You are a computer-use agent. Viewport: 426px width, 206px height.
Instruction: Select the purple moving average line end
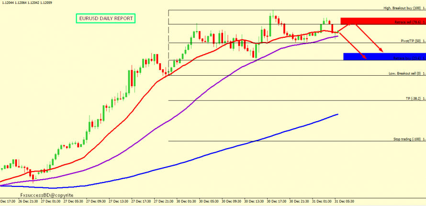(337, 36)
